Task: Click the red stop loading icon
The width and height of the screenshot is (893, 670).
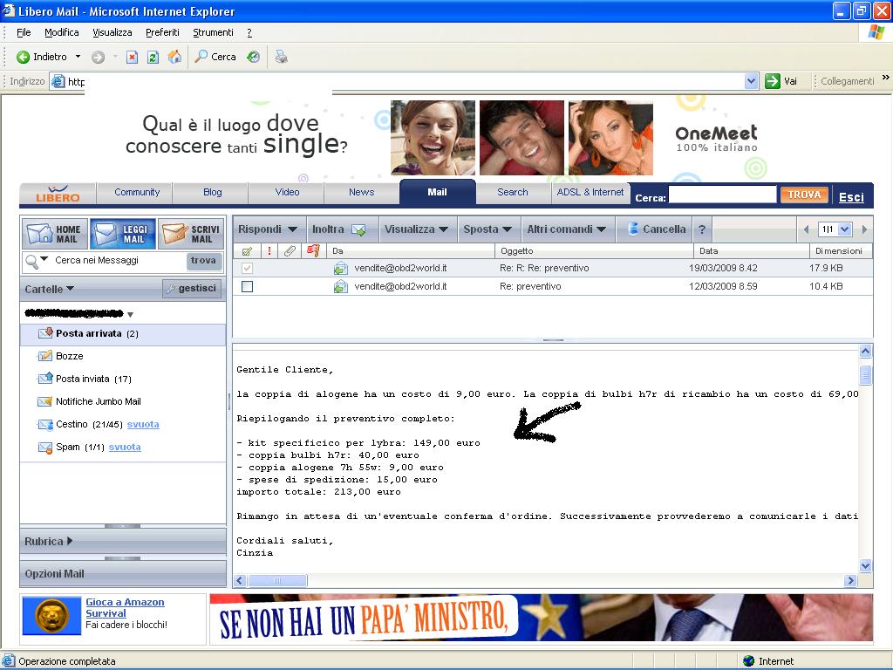Action: (x=133, y=57)
